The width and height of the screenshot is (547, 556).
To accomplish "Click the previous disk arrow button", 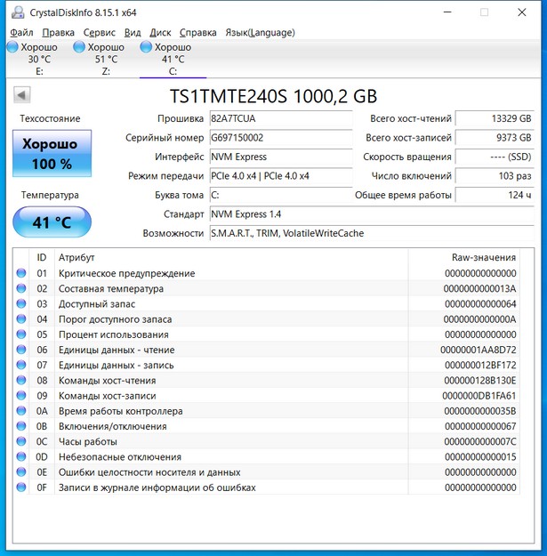I will click(x=22, y=94).
